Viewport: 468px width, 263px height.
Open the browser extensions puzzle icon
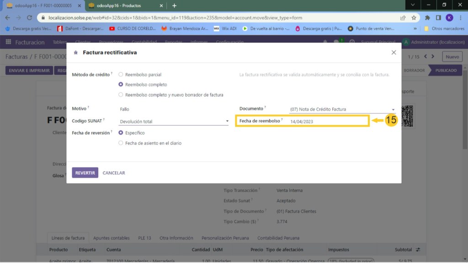pyautogui.click(x=427, y=18)
